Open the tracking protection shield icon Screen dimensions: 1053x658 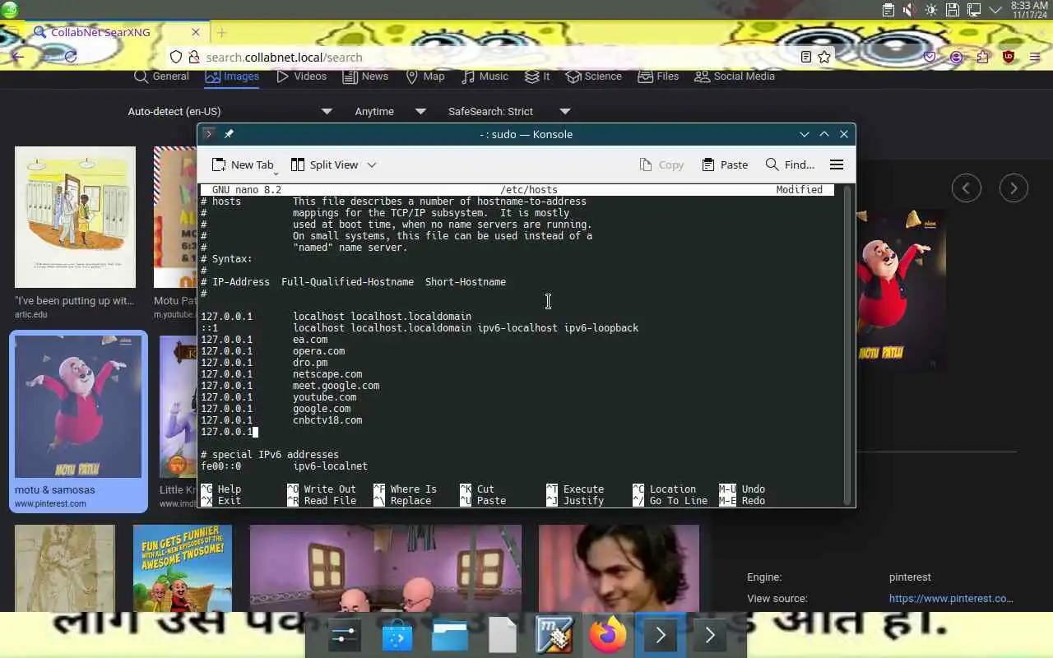175,57
